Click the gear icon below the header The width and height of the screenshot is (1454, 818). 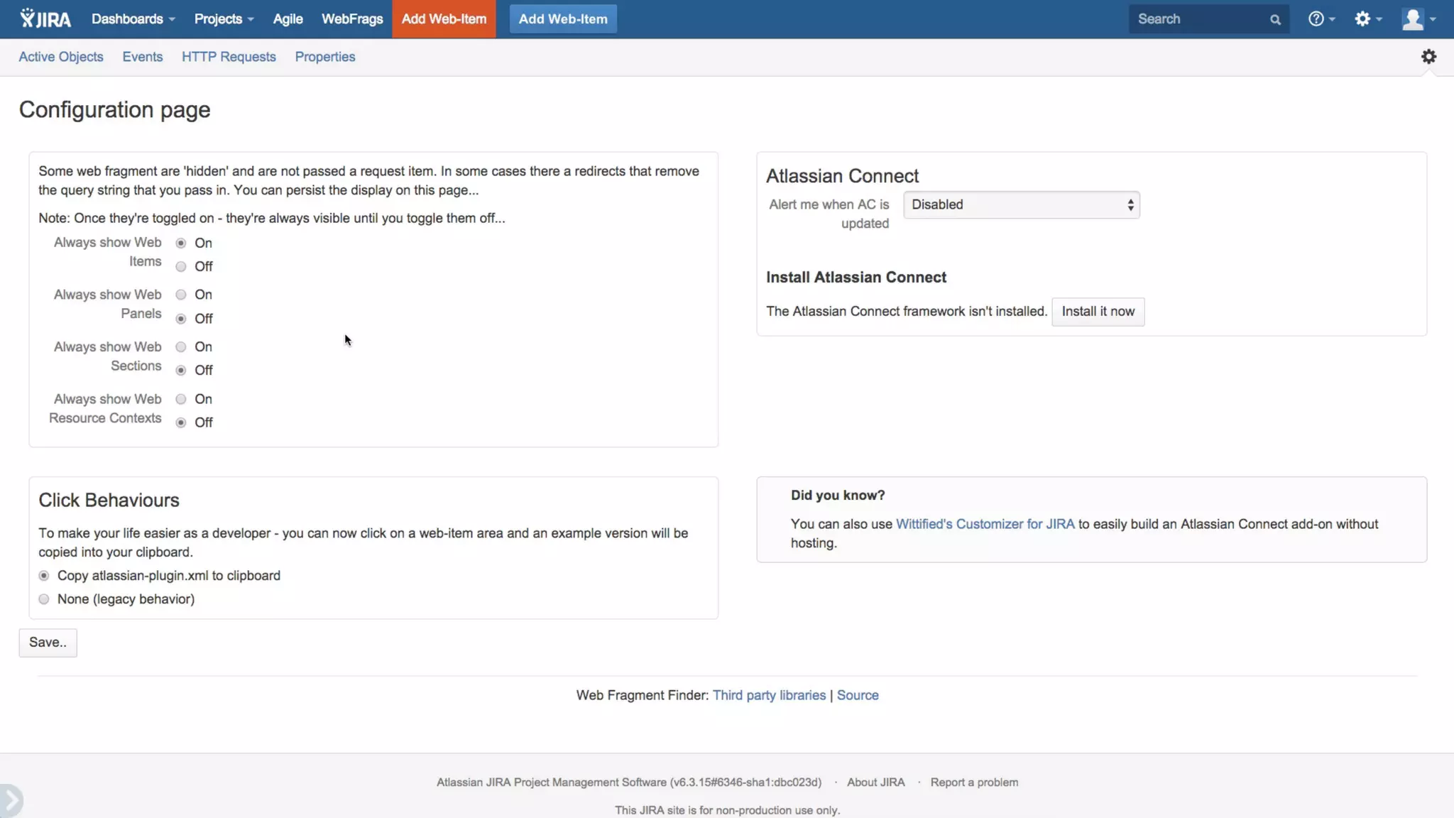point(1428,57)
